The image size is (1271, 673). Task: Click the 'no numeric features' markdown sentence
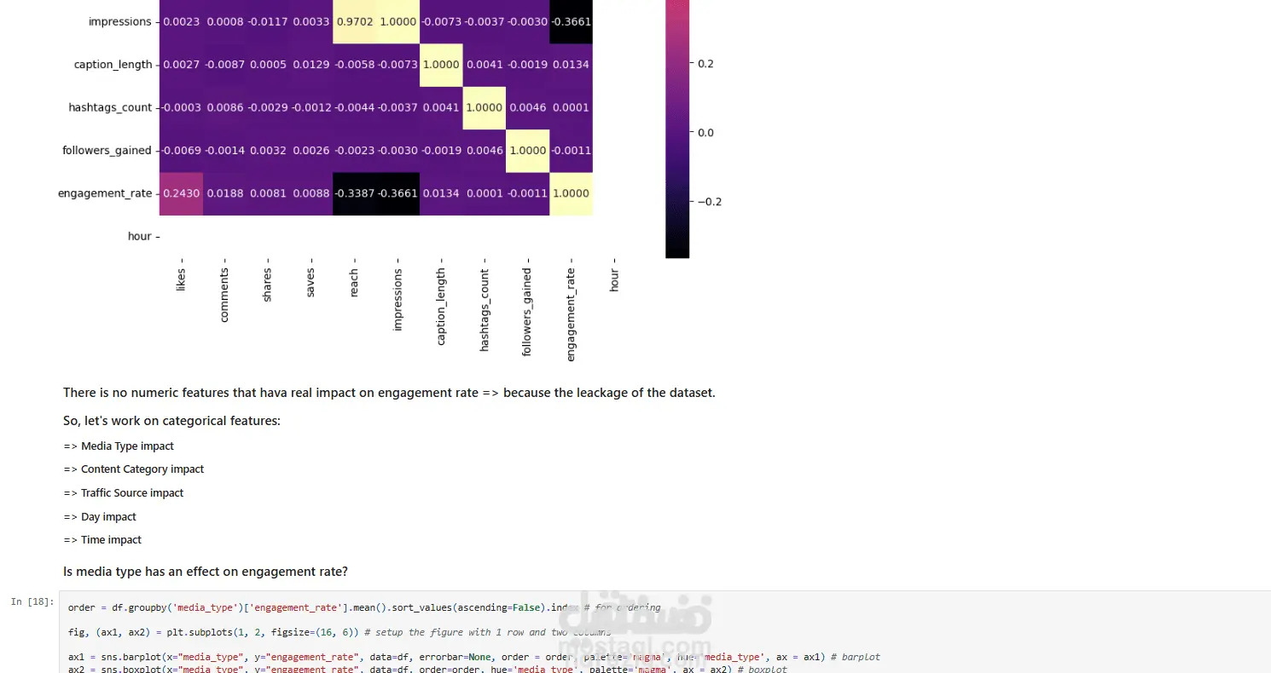389,393
